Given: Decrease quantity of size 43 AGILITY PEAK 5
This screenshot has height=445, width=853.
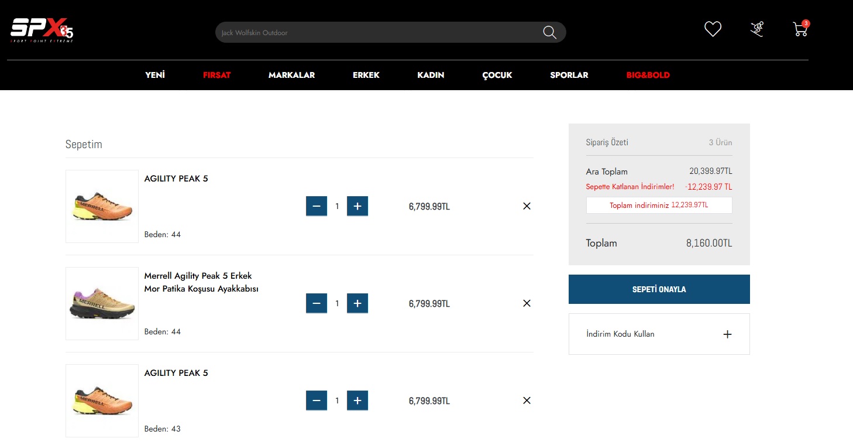Looking at the screenshot, I should pyautogui.click(x=317, y=400).
